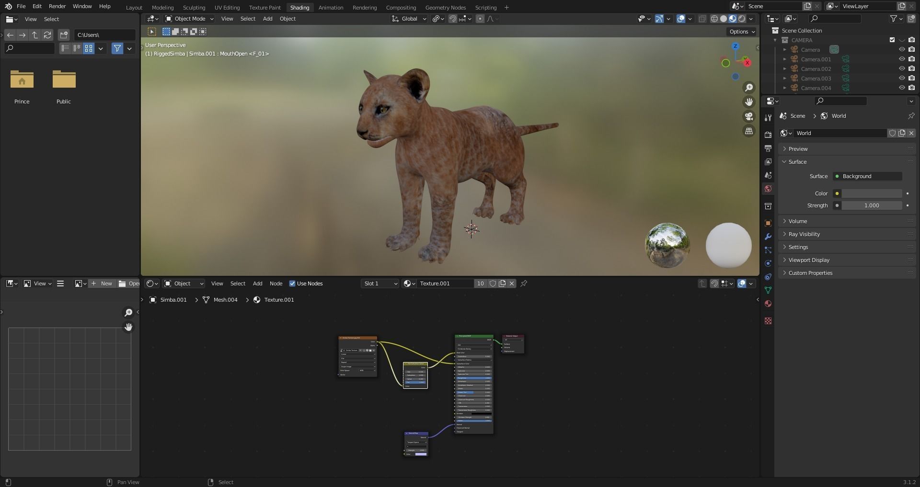Viewport: 920px width, 487px height.
Task: Open the Object Mode dropdown
Action: click(x=189, y=19)
